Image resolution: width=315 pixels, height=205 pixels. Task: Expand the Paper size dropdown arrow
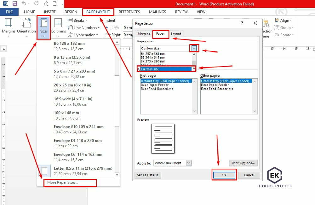[x=194, y=48]
